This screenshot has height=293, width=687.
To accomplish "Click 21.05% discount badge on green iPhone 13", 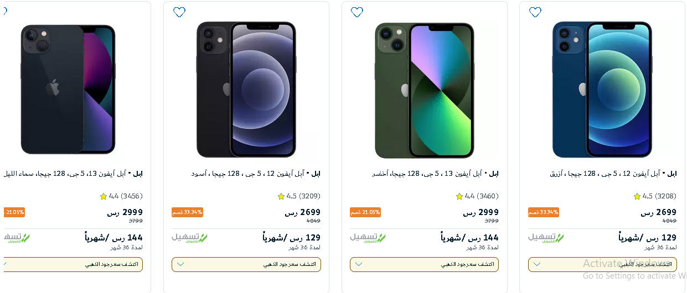I will coord(365,212).
